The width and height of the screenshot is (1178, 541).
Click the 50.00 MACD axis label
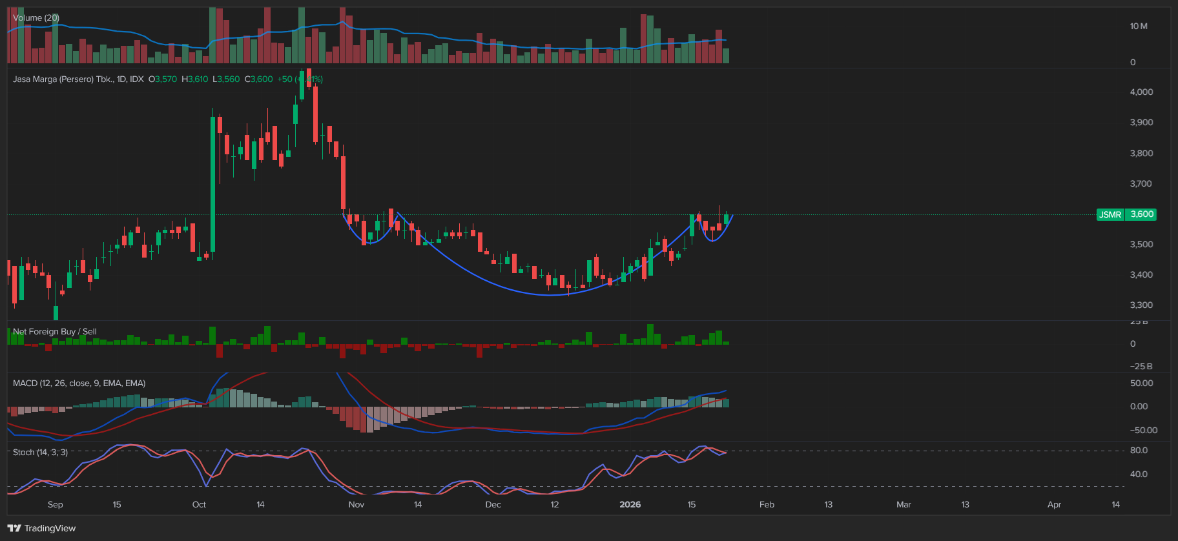click(x=1141, y=383)
